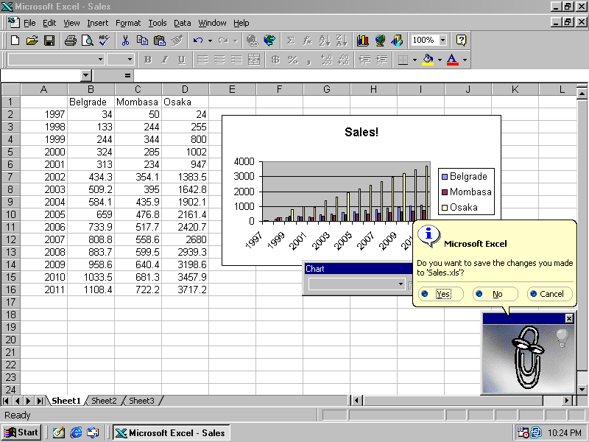Viewport: 589px width, 442px height.
Task: Click the Print icon
Action: [x=70, y=41]
